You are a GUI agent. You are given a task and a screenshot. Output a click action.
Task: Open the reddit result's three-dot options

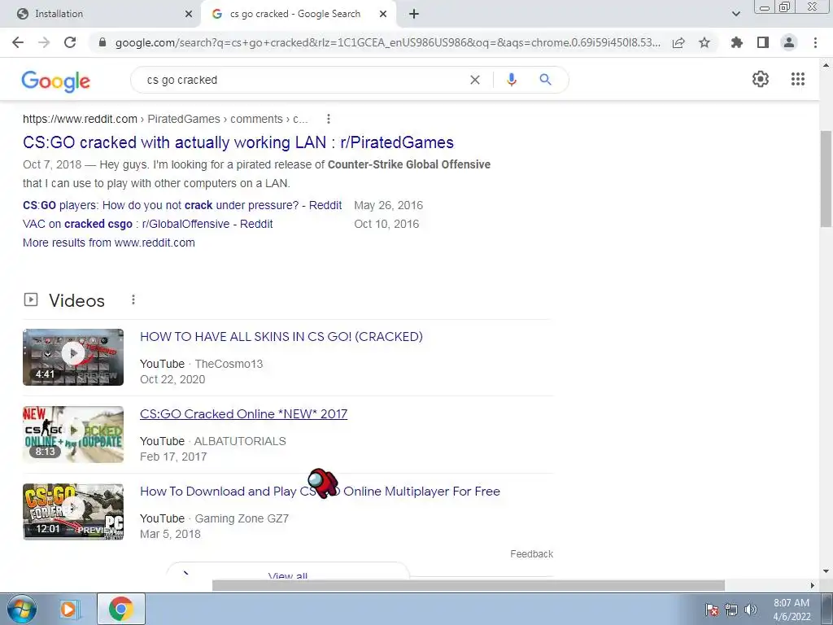pos(329,119)
